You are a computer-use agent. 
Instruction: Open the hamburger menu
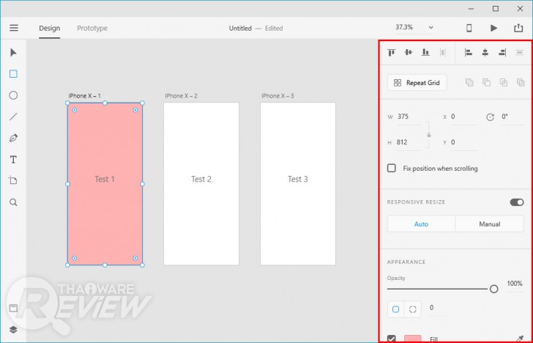[x=14, y=28]
